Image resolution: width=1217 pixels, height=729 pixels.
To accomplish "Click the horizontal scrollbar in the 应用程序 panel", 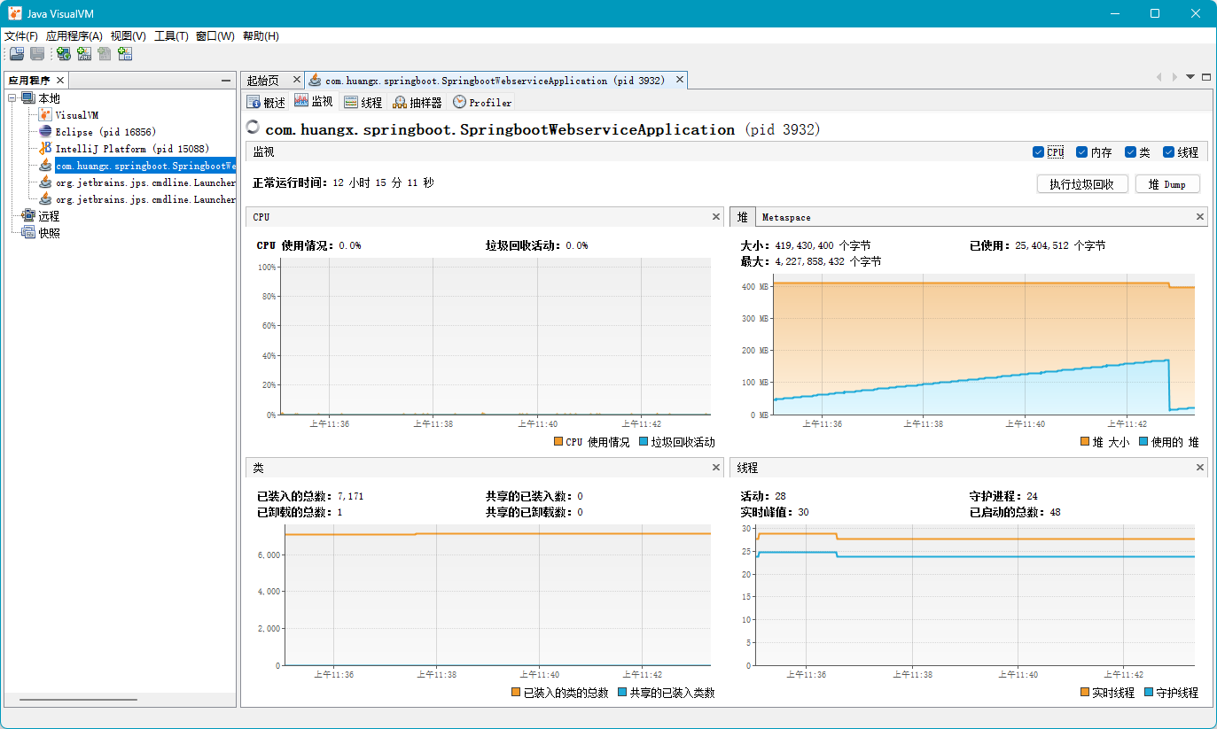I will (78, 700).
